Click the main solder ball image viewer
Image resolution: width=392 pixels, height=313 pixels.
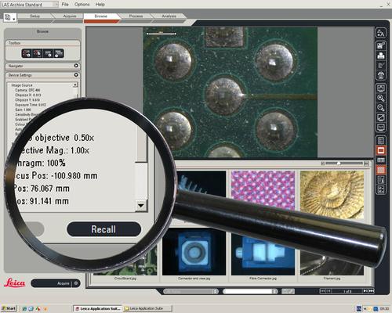tap(230, 92)
